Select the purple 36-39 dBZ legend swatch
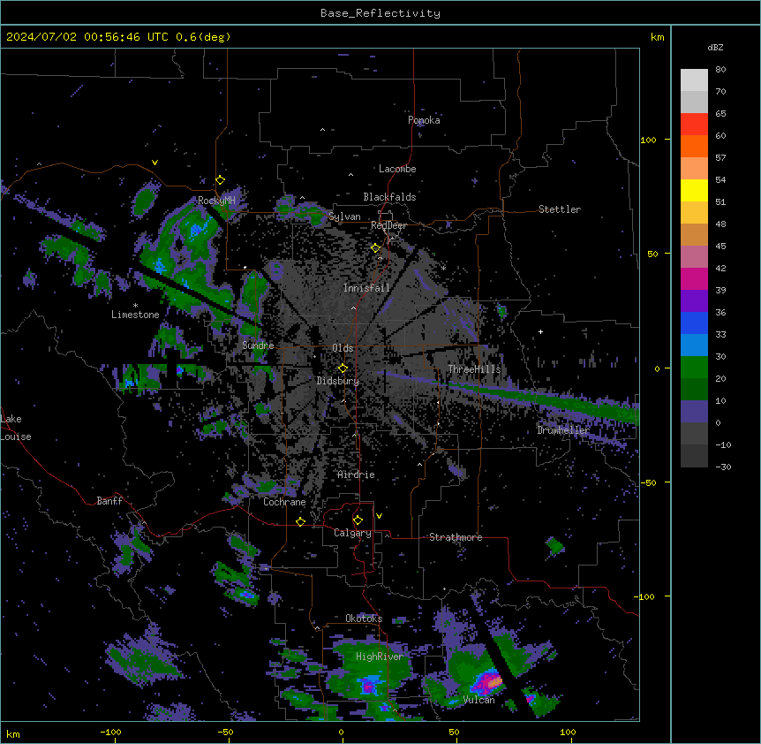761x744 pixels. (x=694, y=300)
